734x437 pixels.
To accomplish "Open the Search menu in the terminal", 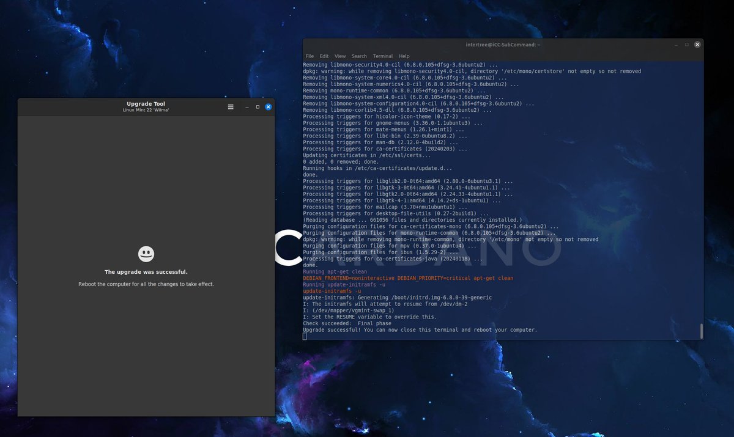I will [358, 56].
